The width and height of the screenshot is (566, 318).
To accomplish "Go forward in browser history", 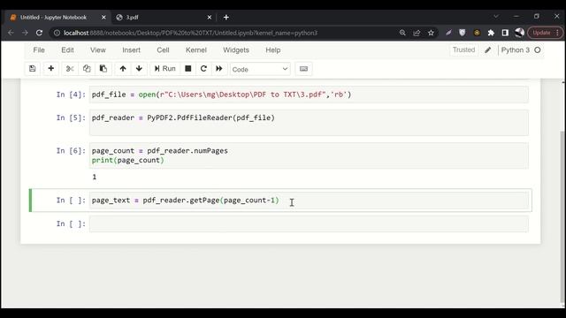I will coord(25,33).
